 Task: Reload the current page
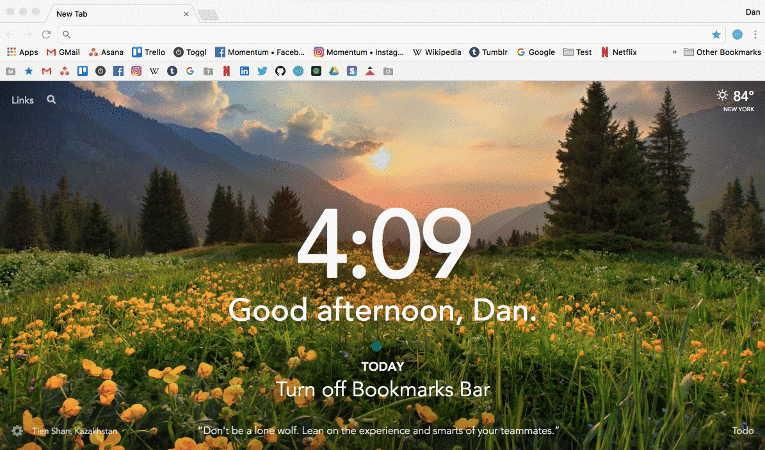46,35
